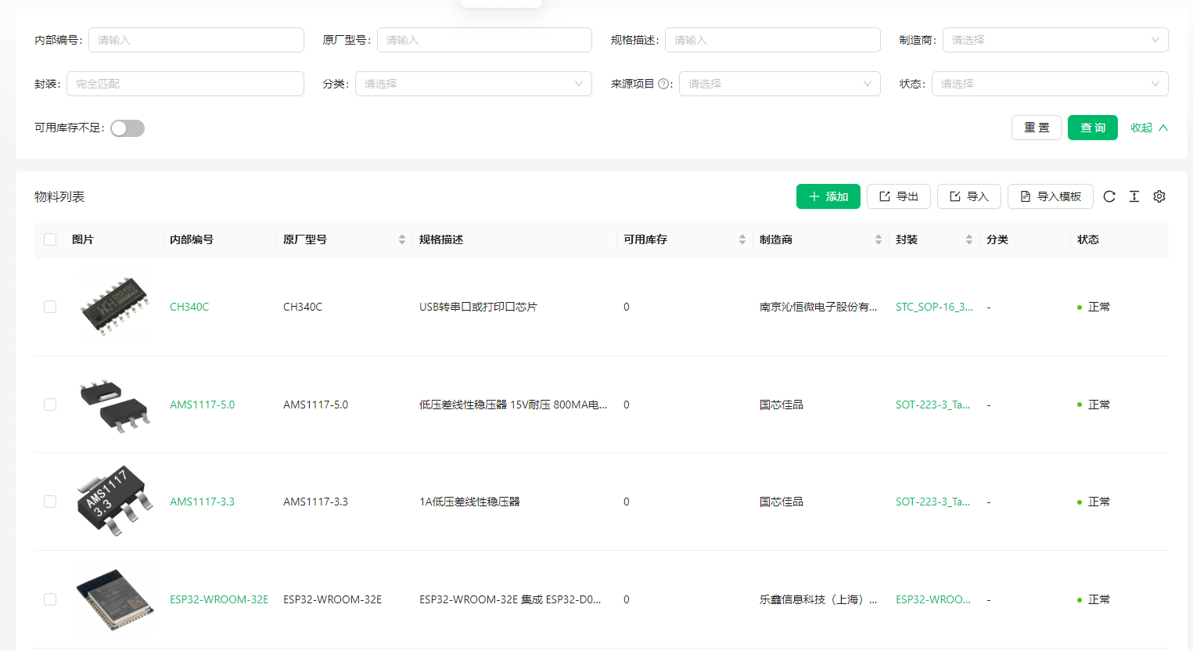Sort by the 制造商 column sort icon
Viewport: 1193px width, 651px height.
coord(878,239)
